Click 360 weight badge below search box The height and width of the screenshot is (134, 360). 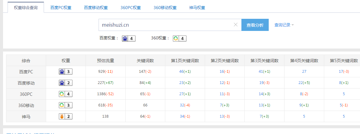(x=179, y=39)
